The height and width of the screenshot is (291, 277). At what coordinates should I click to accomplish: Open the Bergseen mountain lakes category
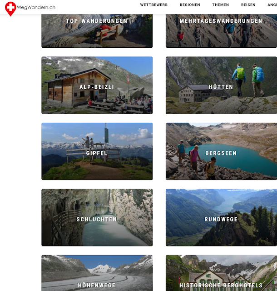(x=221, y=151)
